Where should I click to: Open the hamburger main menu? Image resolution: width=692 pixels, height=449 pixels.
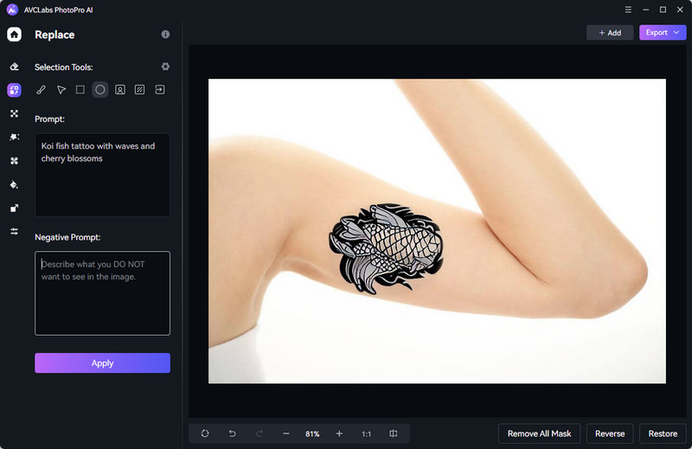pos(628,10)
